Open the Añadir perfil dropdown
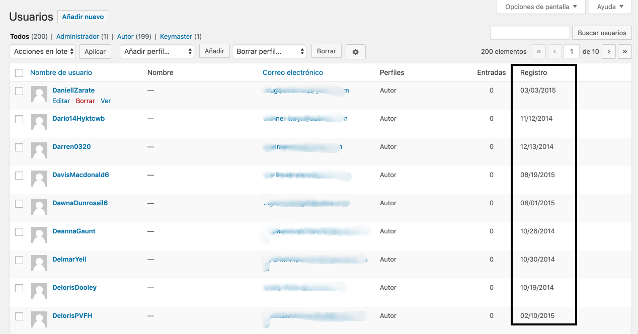The width and height of the screenshot is (638, 334). 156,51
